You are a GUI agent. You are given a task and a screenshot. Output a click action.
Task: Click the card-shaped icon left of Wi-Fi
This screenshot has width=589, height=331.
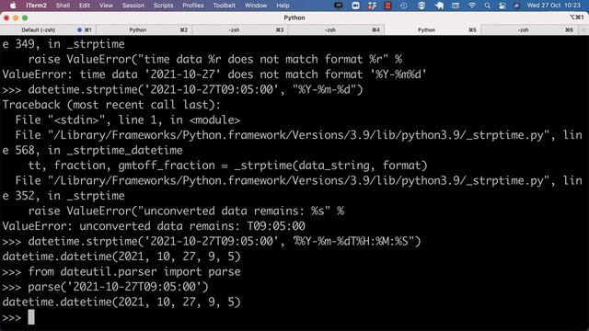pos(456,6)
